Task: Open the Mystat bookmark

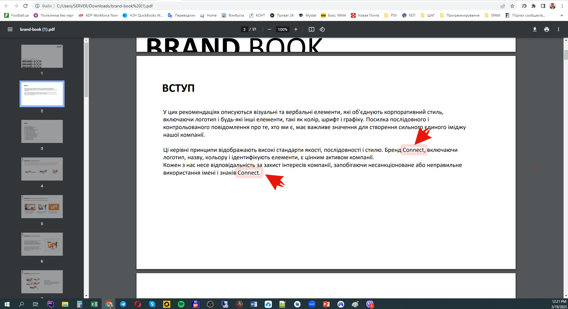Action: 307,15
